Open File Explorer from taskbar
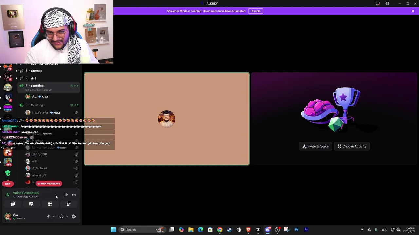Image resolution: width=419 pixels, height=235 pixels. pos(191,230)
